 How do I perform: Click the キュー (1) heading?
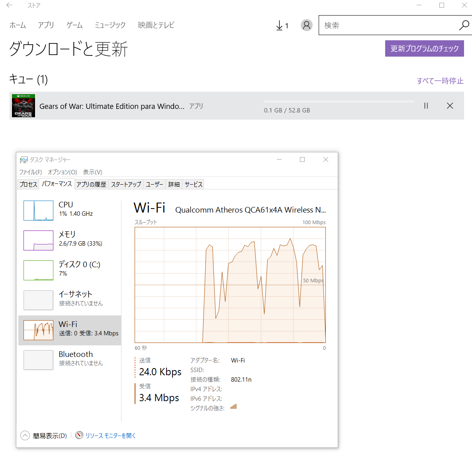tap(28, 79)
